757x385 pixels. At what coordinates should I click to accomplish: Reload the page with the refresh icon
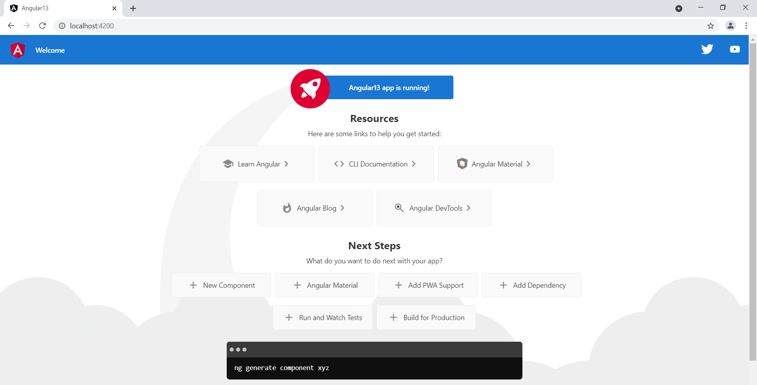tap(43, 26)
